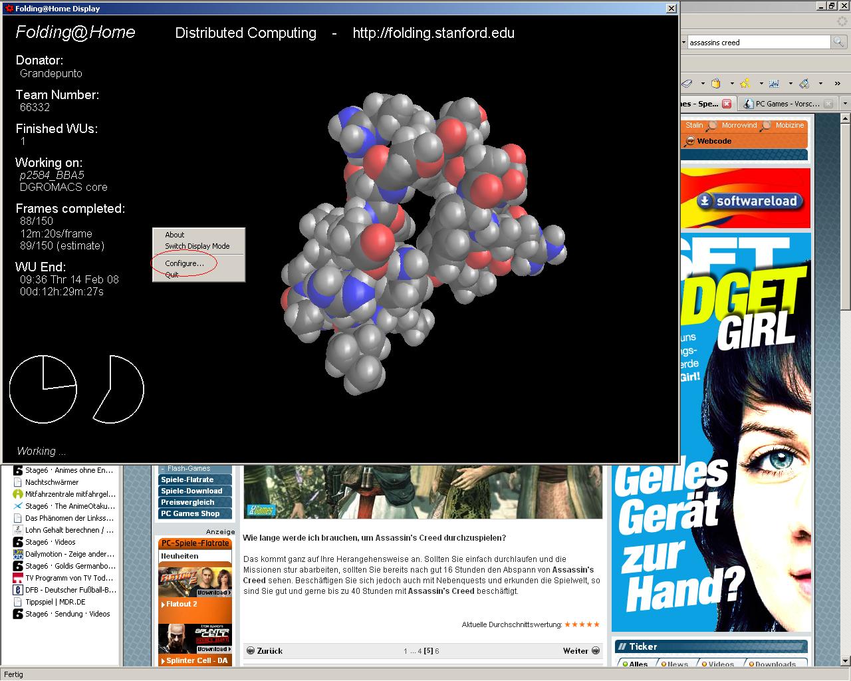This screenshot has width=851, height=681.
Task: Open Tippspiel | MDR.DE bookmark
Action: point(50,602)
